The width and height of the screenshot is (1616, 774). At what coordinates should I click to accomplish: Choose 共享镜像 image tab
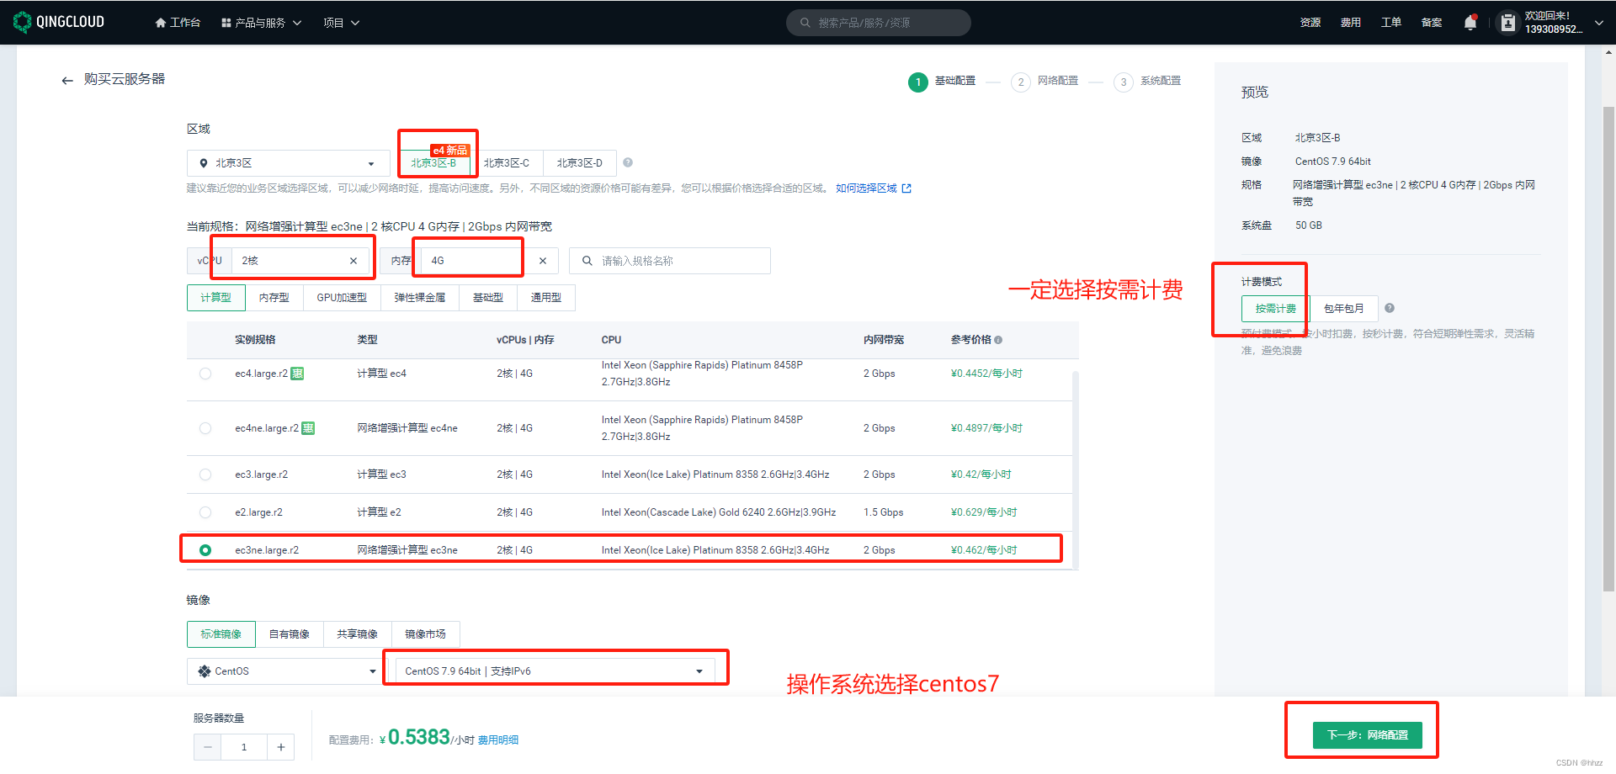[x=357, y=634]
